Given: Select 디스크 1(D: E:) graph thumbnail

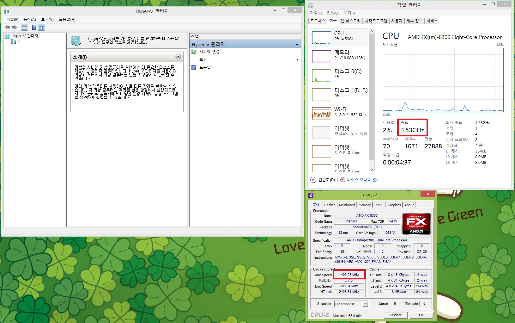Looking at the screenshot, I should point(321,95).
